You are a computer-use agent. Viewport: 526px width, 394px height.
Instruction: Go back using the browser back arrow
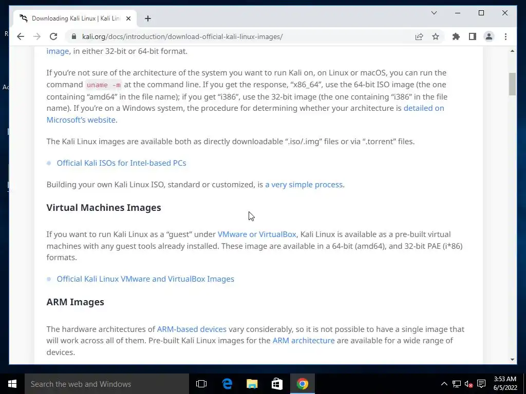(21, 36)
